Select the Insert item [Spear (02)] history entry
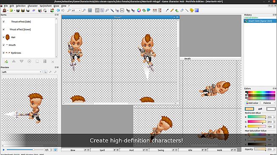The image size is (277, 155). [260, 21]
